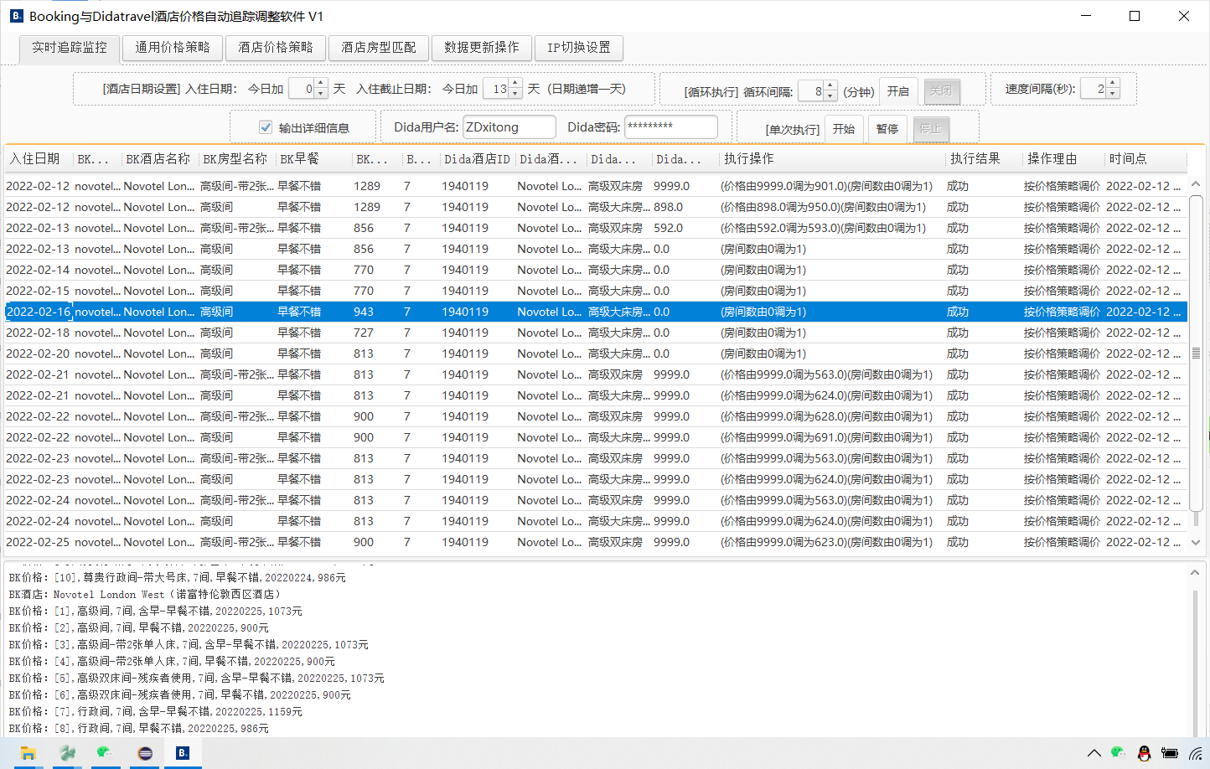This screenshot has height=769, width=1210.
Task: Click the network Wi-Fi tray icon
Action: [1196, 753]
